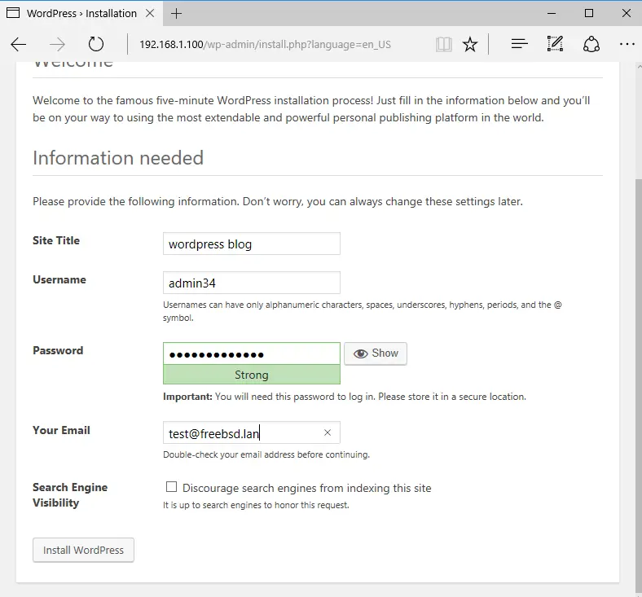Click 'Double-check your email address' hint
This screenshot has width=642, height=597.
coord(266,454)
